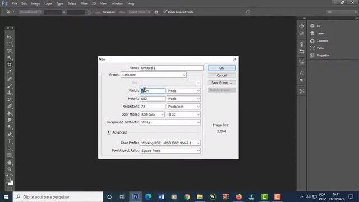Open the Edit menu
Screen dimensions: 359x202
click(x=24, y=4)
